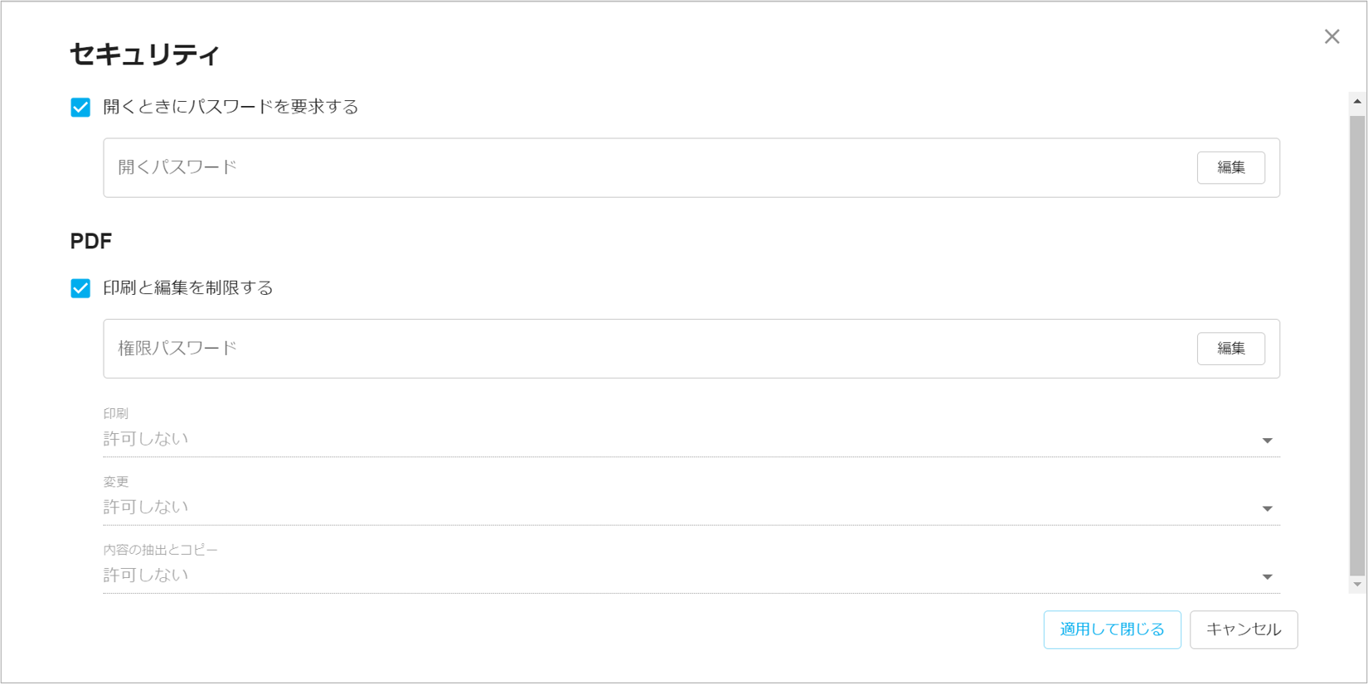Click the triangle arrow of 内容の抽出とコピー dropdown
1368x684 pixels.
(1267, 576)
